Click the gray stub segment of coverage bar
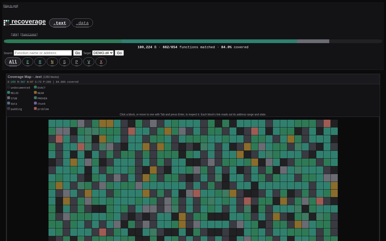Image resolution: width=386 pixels, height=241 pixels. [x=313, y=41]
